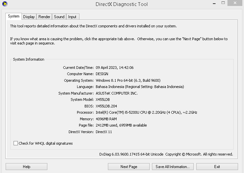Click the 'DirectX Version:' label
Image resolution: width=244 pixels, height=173 pixels.
click(81, 132)
